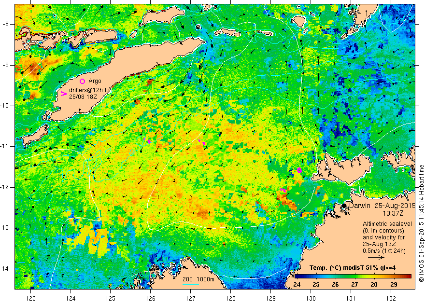Click the longitude axis label '126'

[x=150, y=298]
